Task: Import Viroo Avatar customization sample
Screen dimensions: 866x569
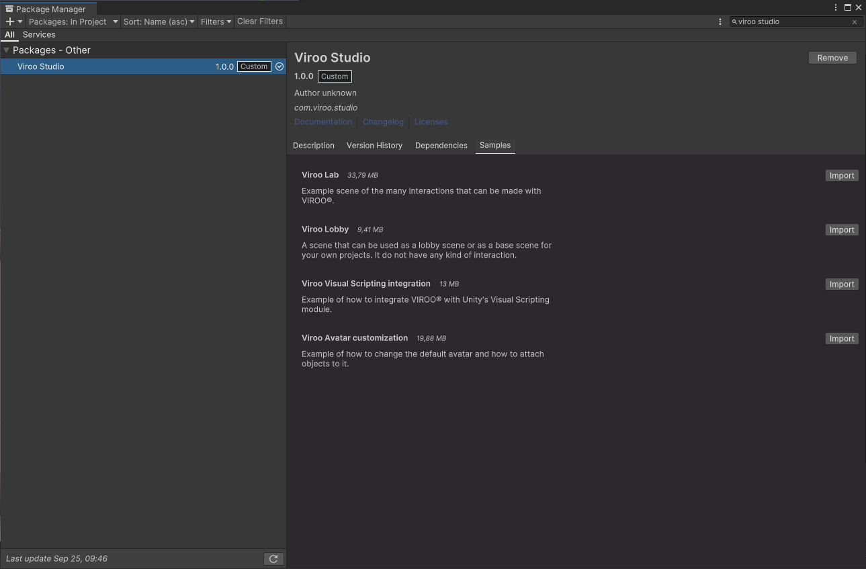Action: point(842,338)
